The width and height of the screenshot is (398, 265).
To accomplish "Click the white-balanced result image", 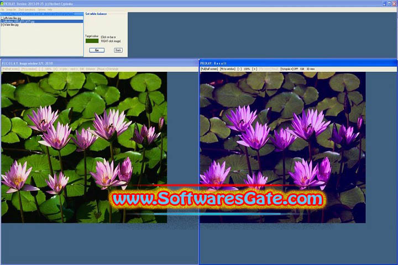I will point(283,147).
